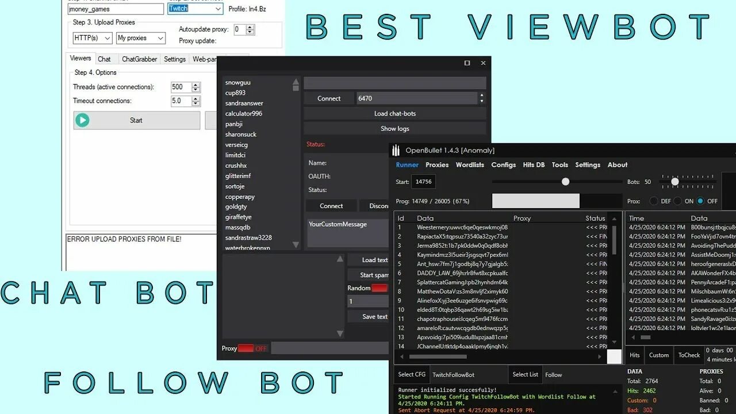Click up arrow of chat-bot name list scrollbar

click(296, 82)
